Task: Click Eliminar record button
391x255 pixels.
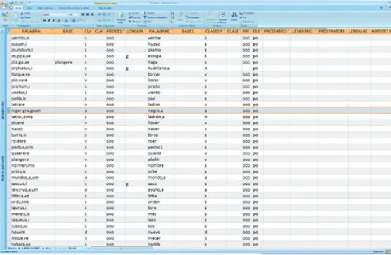Action: click(134, 22)
